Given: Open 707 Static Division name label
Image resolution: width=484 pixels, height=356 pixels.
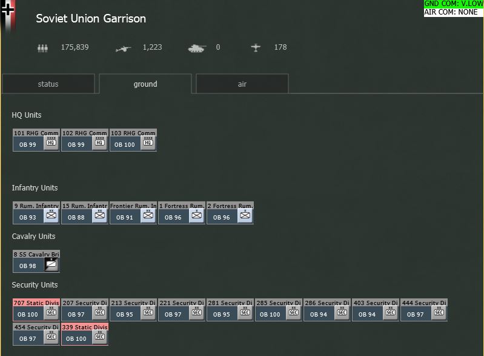Looking at the screenshot, I should [x=36, y=303].
